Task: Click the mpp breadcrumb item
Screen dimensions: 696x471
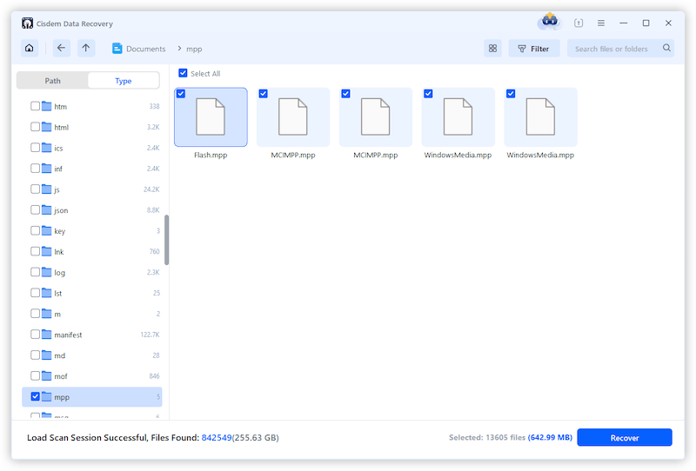Action: (x=194, y=49)
